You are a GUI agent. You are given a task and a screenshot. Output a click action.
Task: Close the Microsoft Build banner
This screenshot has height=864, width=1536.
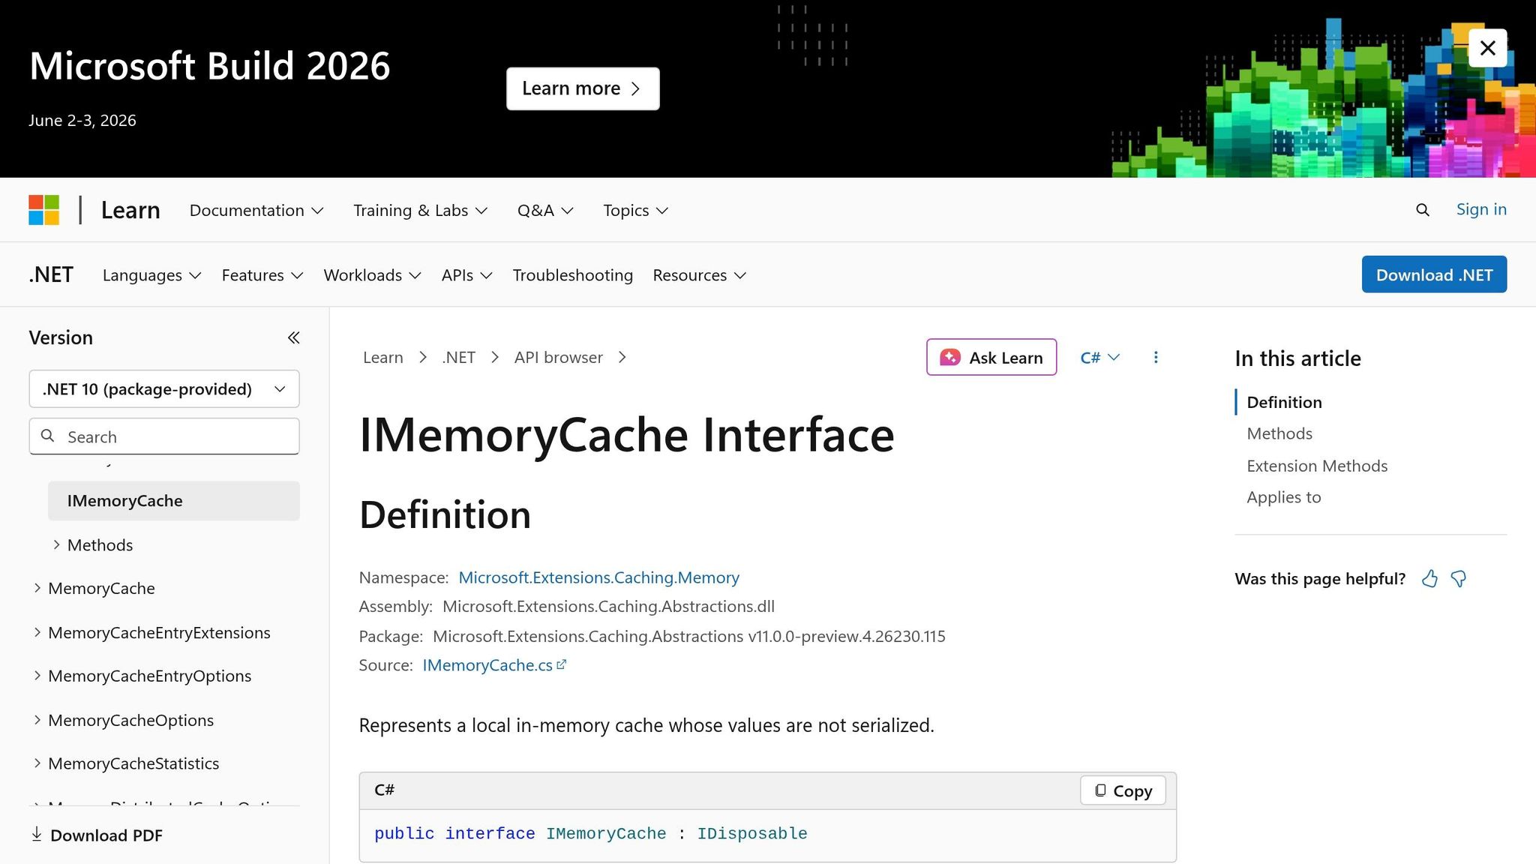[1487, 48]
